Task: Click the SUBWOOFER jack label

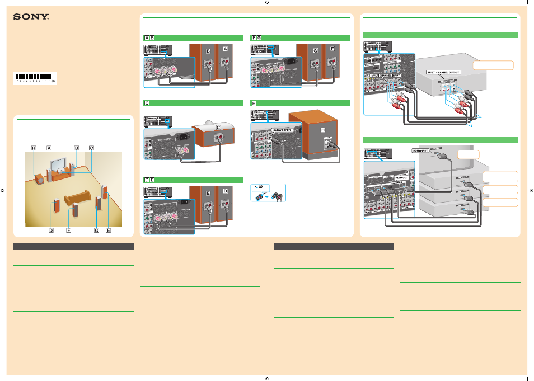Action: [282, 130]
